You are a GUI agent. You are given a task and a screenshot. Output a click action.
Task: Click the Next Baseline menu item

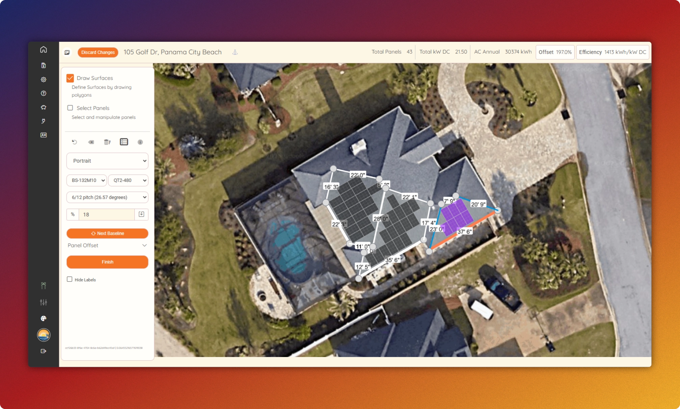[x=107, y=234]
